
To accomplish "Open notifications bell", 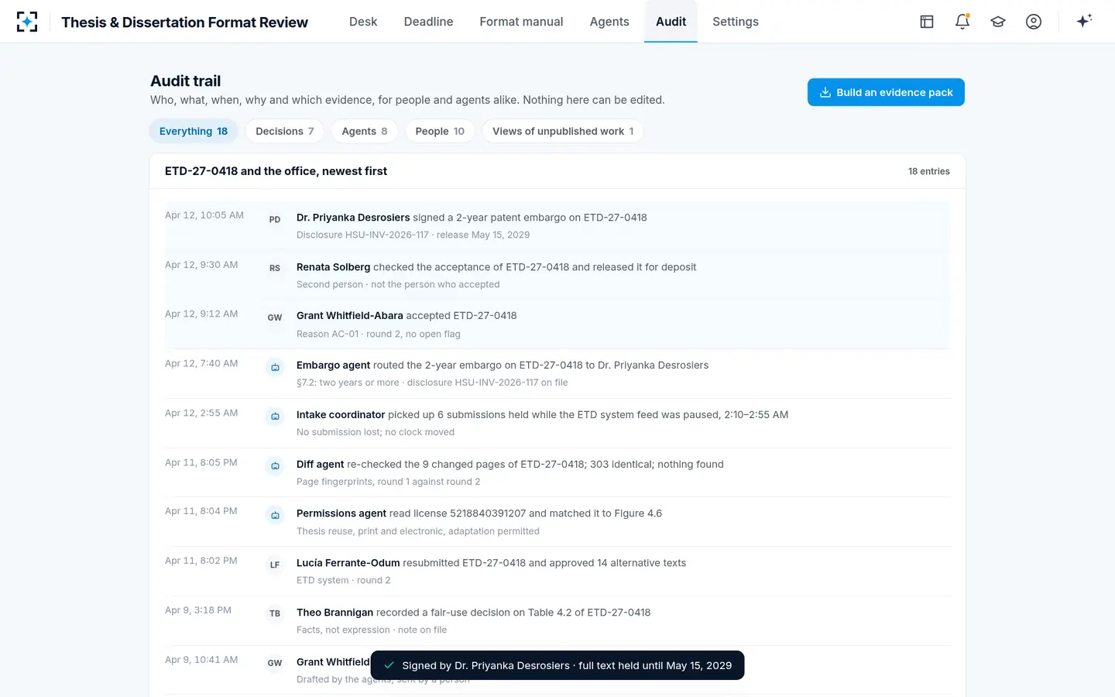I will coord(962,22).
